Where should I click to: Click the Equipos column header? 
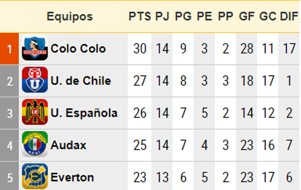[70, 17]
